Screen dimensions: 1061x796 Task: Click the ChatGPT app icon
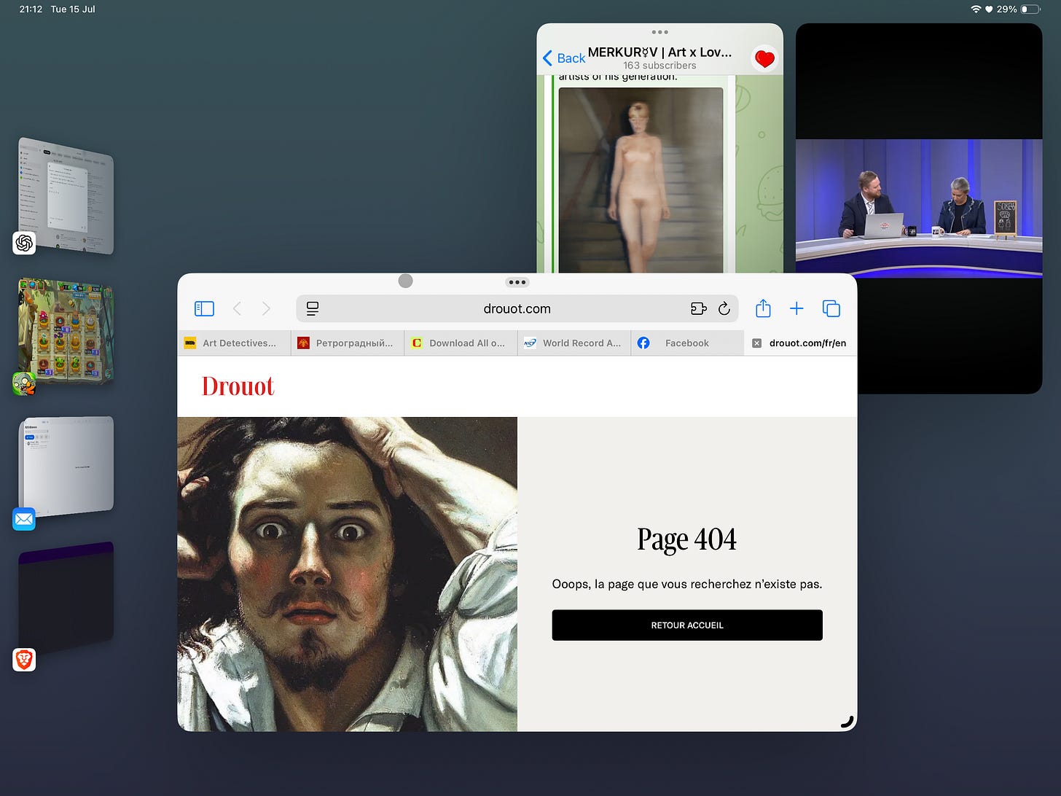pos(24,243)
